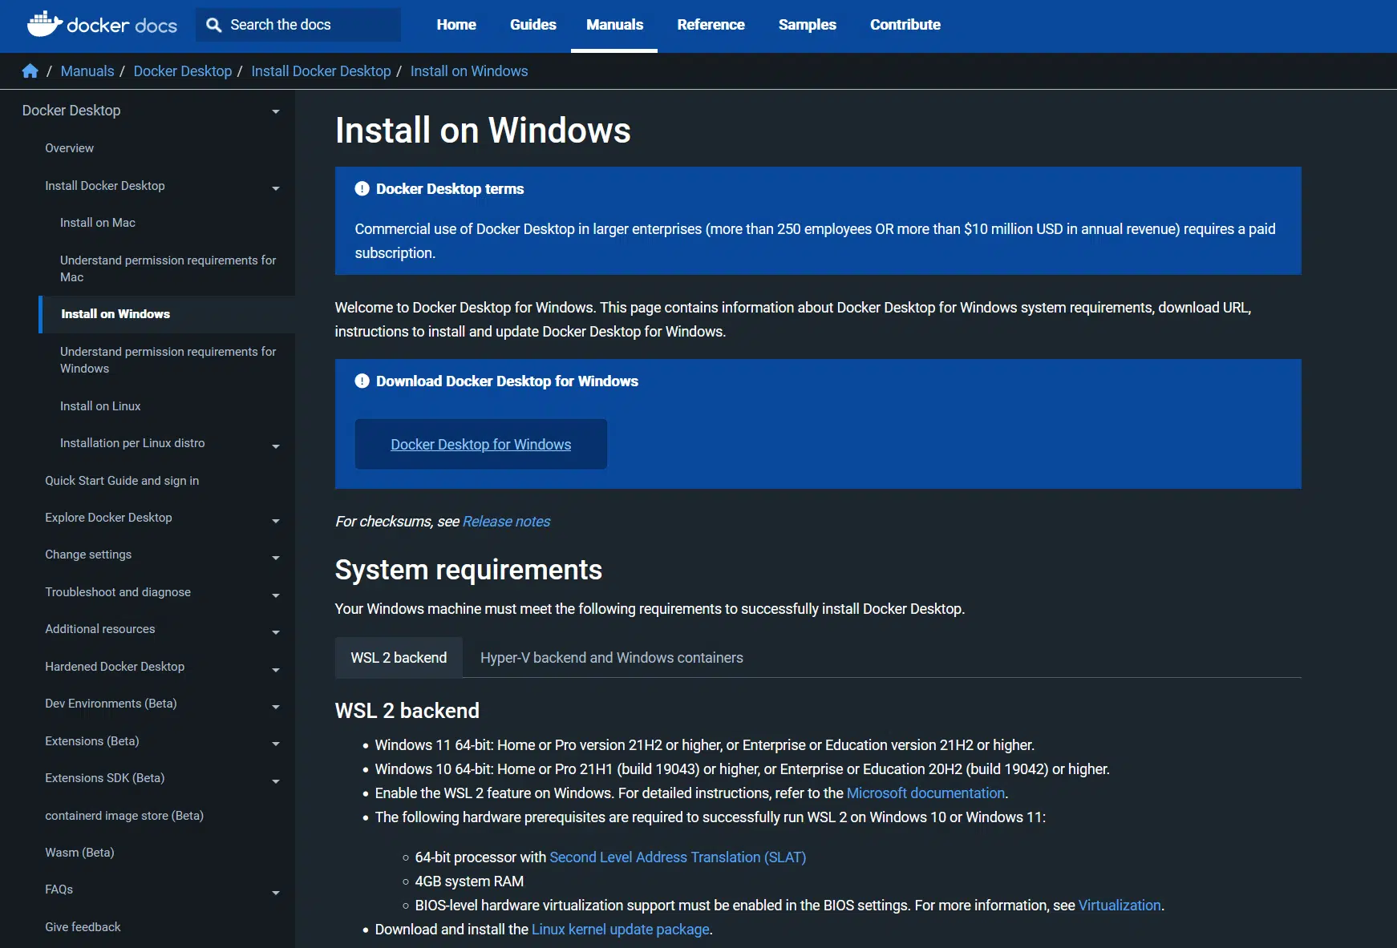Switch to Hyper-V backend and Windows containers tab

tap(612, 658)
